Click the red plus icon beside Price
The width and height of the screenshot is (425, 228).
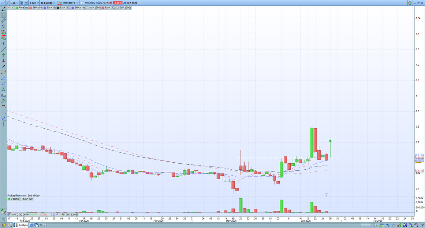click(x=9, y=7)
